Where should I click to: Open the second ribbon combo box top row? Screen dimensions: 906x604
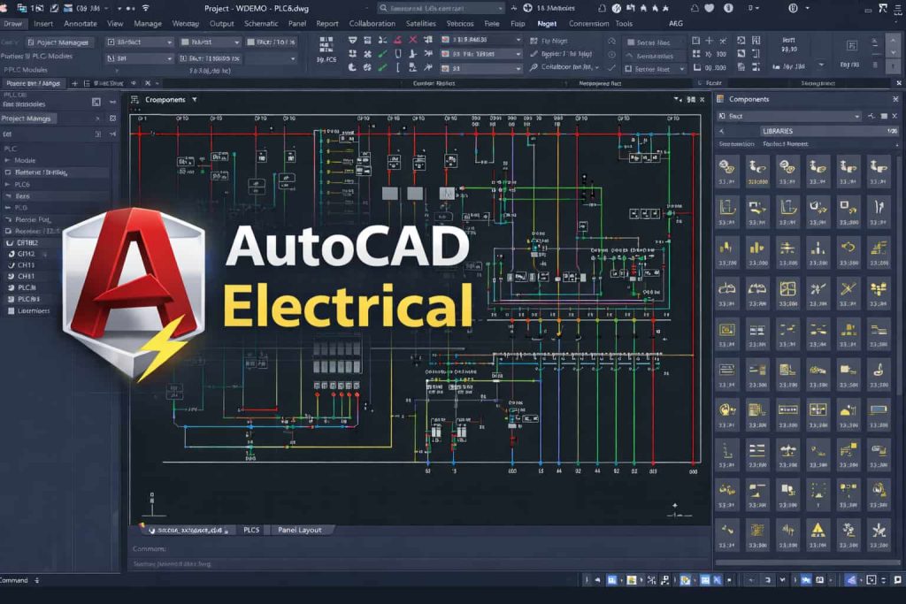point(210,42)
